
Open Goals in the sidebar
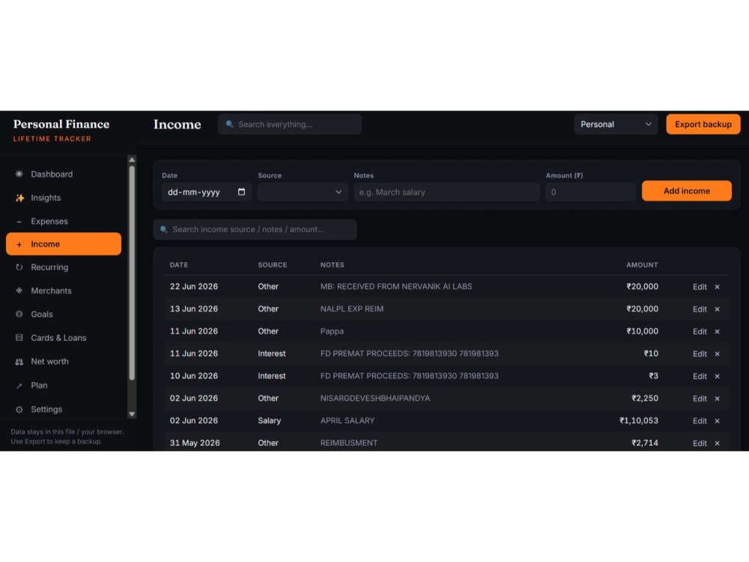click(x=64, y=314)
